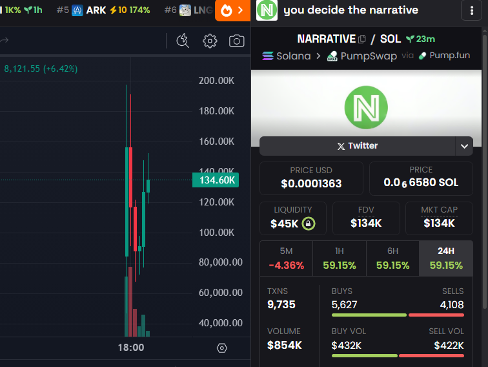Select the 24H timeframe tab

coord(446,258)
